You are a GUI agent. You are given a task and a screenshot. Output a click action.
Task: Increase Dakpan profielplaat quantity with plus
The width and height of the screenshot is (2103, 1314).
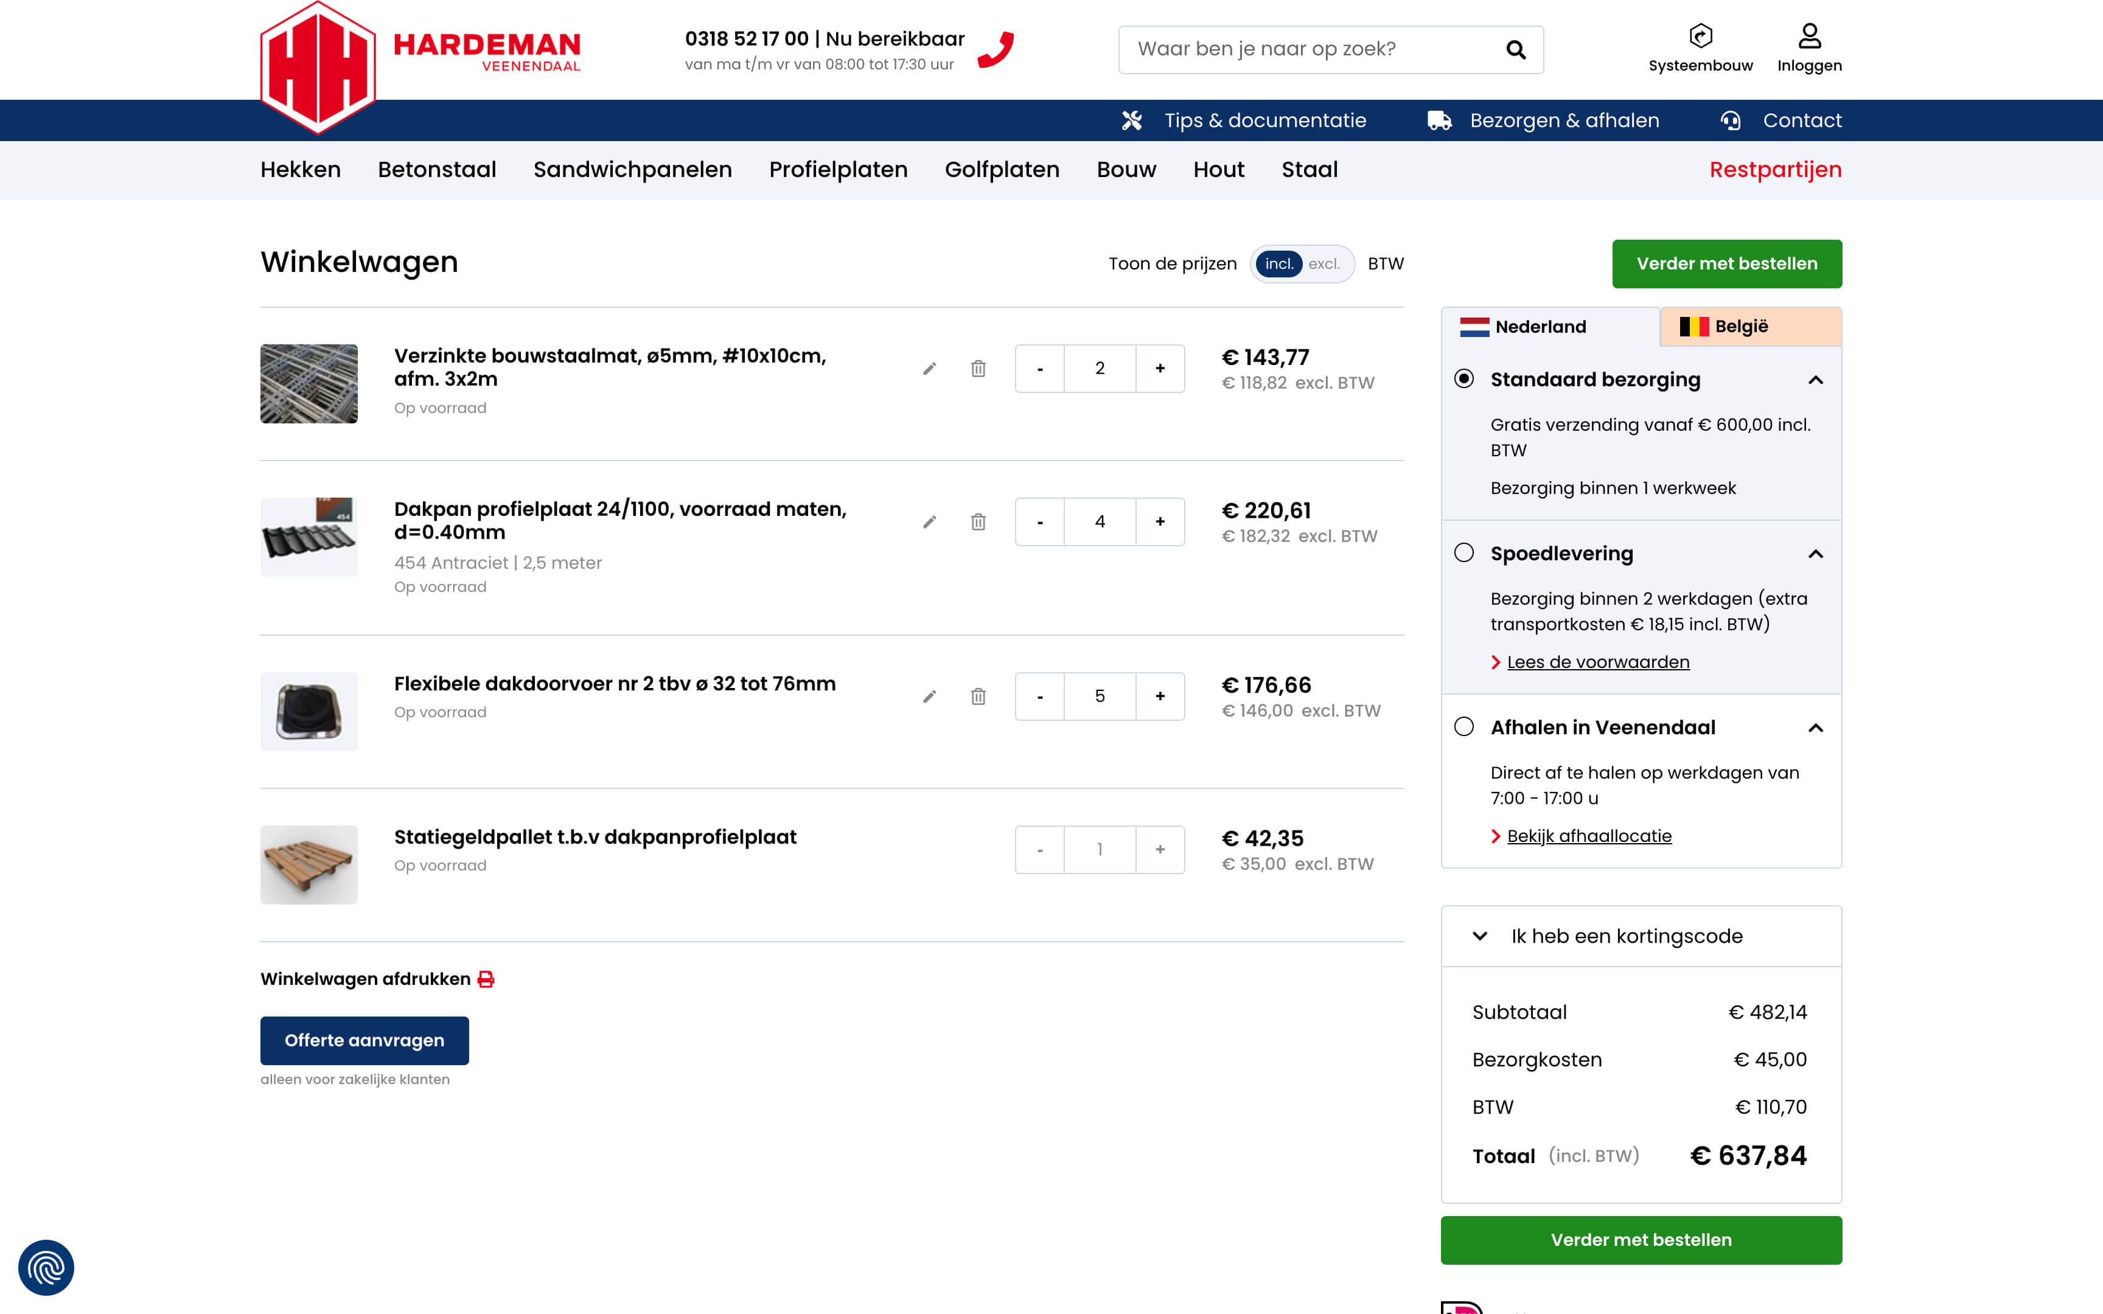(1159, 521)
